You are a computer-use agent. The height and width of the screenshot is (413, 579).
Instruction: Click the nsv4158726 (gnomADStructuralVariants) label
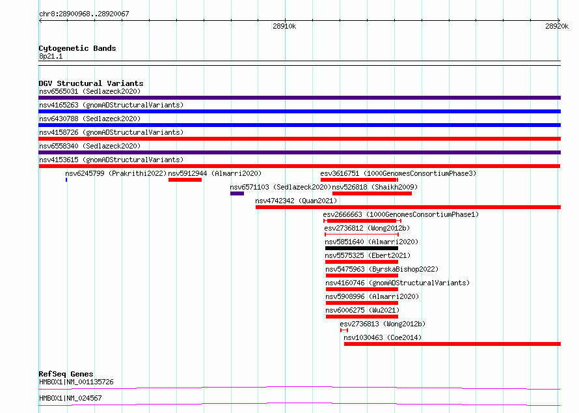coord(111,132)
